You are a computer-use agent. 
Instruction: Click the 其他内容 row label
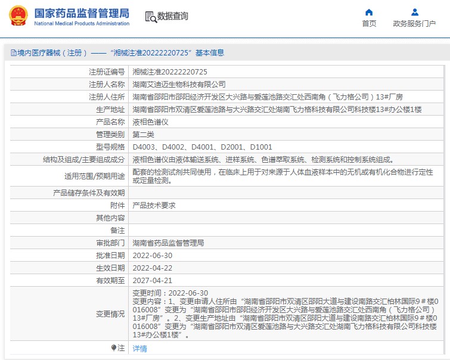click(110, 218)
